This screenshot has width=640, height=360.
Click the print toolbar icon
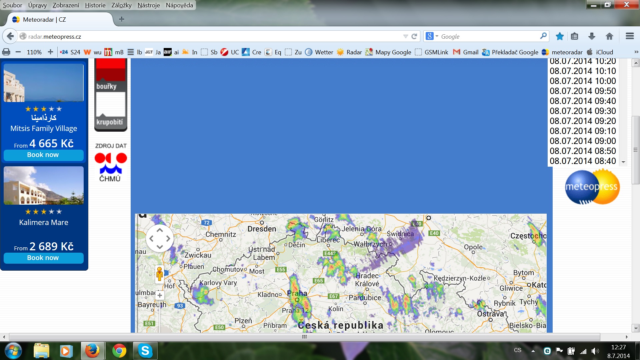coord(6,52)
